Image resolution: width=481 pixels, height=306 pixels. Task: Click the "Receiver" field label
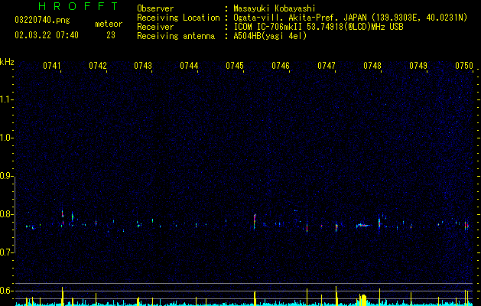point(155,27)
